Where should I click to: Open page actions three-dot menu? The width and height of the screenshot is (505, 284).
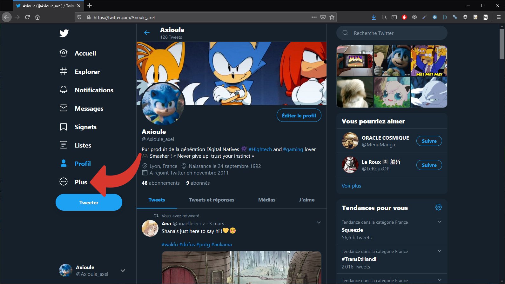314,17
